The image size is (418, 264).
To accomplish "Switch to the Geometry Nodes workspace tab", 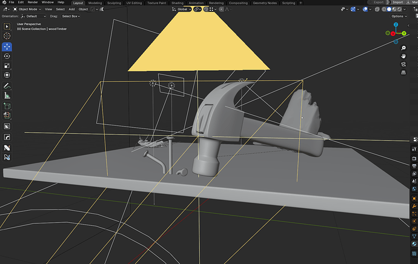I will [265, 3].
